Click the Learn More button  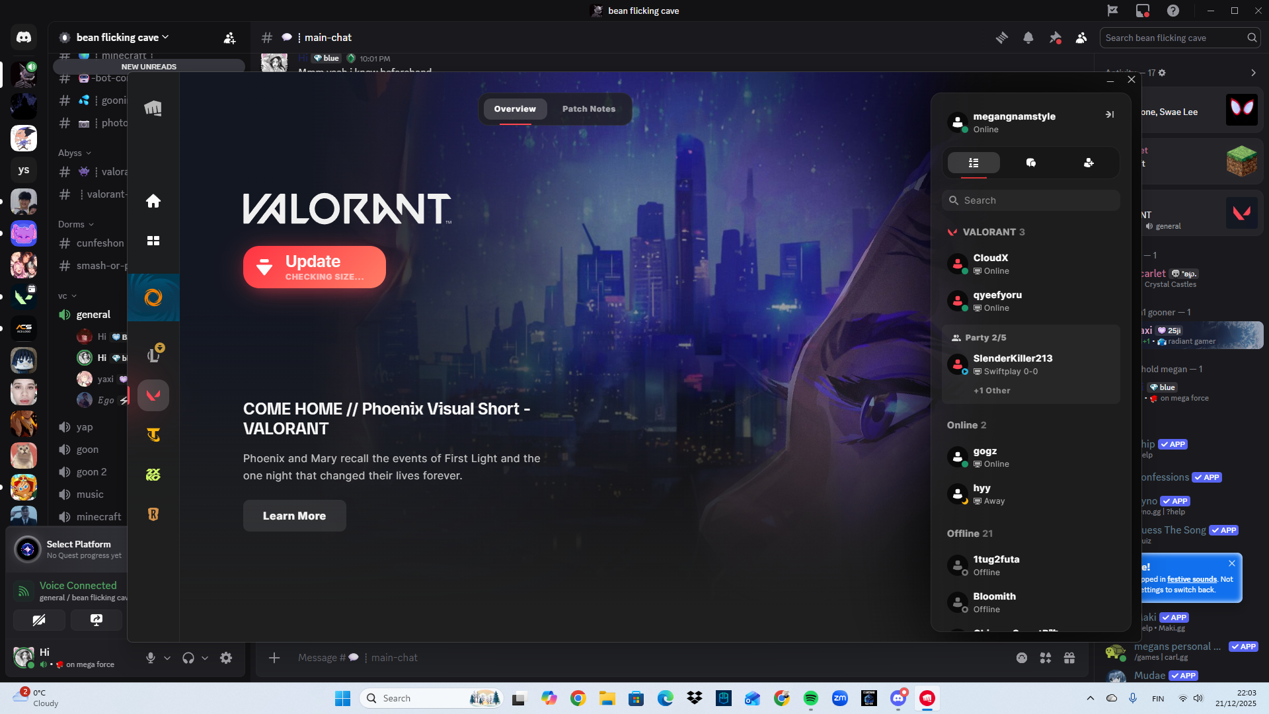pyautogui.click(x=294, y=516)
